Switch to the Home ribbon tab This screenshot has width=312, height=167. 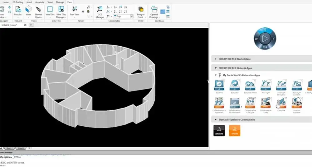click(6, 2)
